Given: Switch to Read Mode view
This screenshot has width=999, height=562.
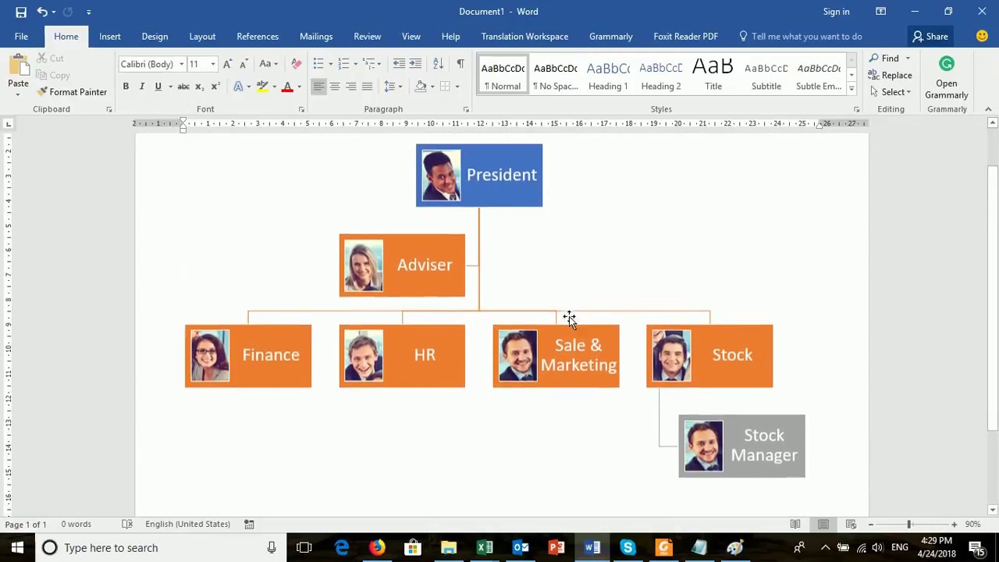Looking at the screenshot, I should point(795,525).
